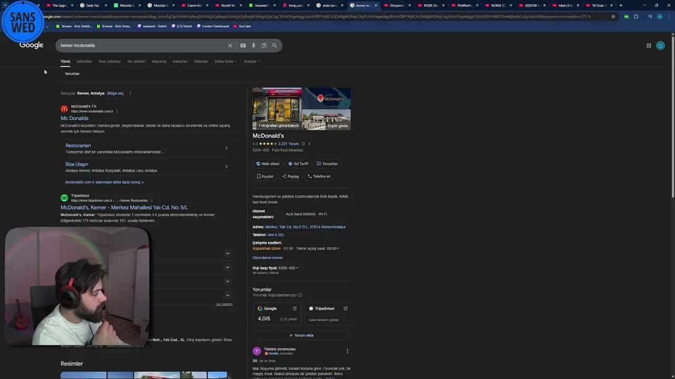
Task: Click the Yorumlar filter chip
Action: coord(72,74)
